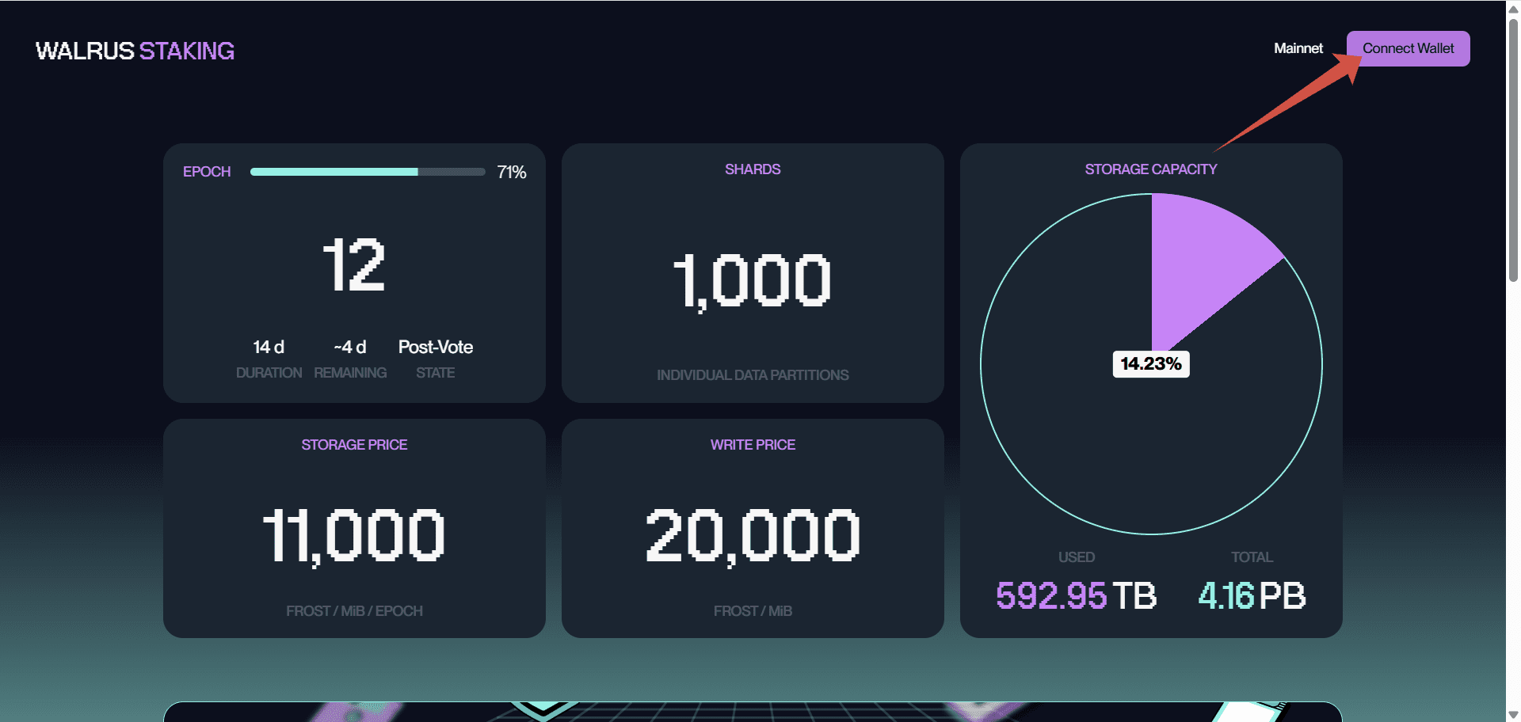Click the Shards card heading

pos(753,169)
